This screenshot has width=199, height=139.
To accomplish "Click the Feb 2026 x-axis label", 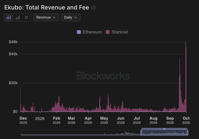I will click(56, 120).
